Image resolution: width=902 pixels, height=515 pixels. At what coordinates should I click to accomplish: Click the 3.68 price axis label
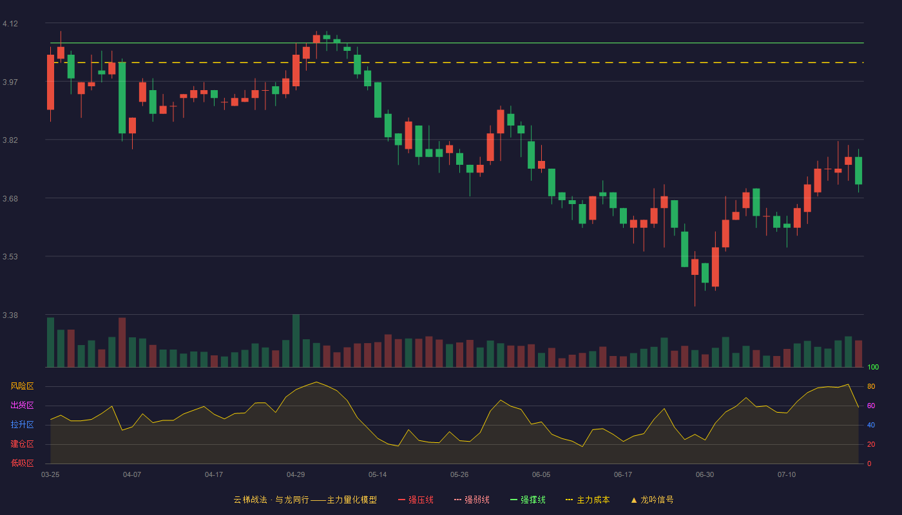click(x=10, y=199)
